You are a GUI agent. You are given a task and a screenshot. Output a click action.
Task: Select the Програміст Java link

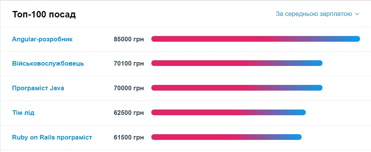(x=38, y=88)
